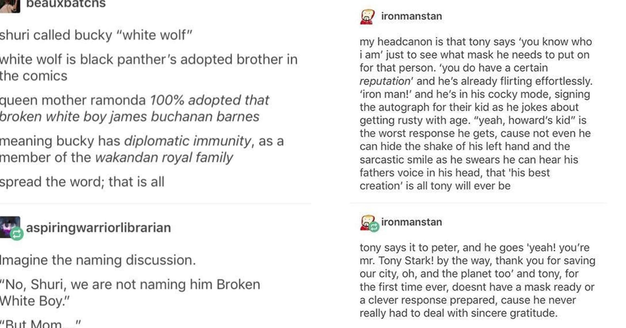Click the 'Imagine the naming discussion.' line
The image size is (626, 328).
pos(98,260)
